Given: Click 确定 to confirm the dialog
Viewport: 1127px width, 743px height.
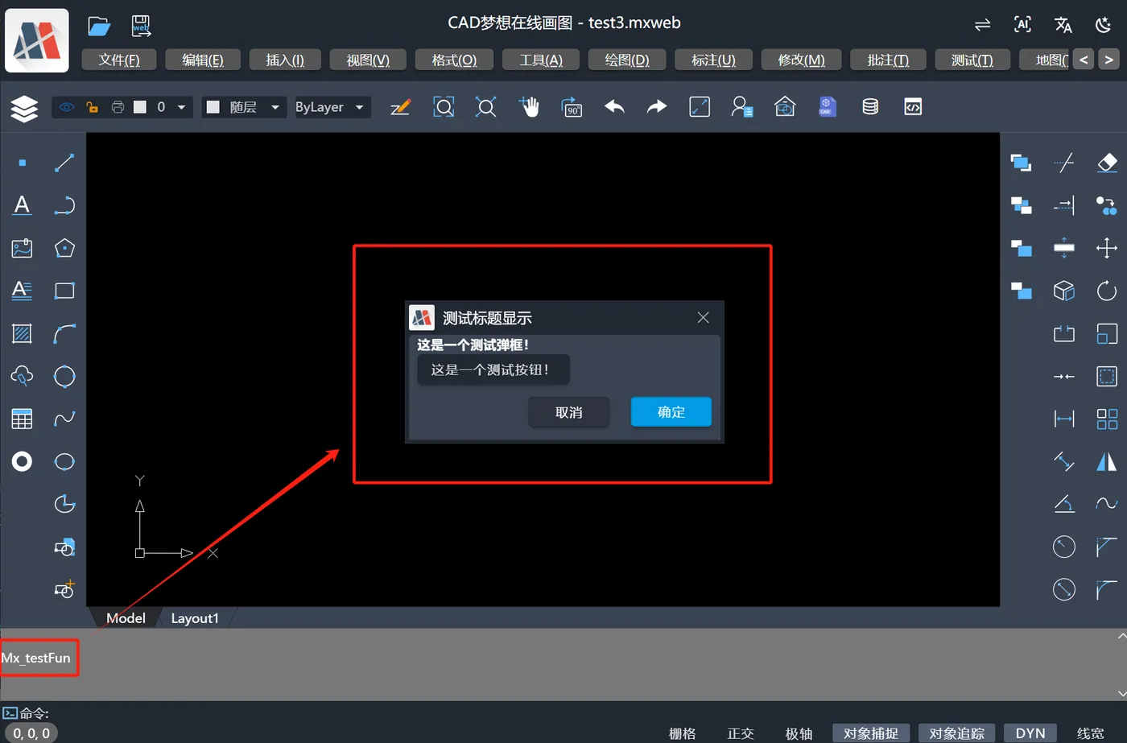Looking at the screenshot, I should coord(671,412).
